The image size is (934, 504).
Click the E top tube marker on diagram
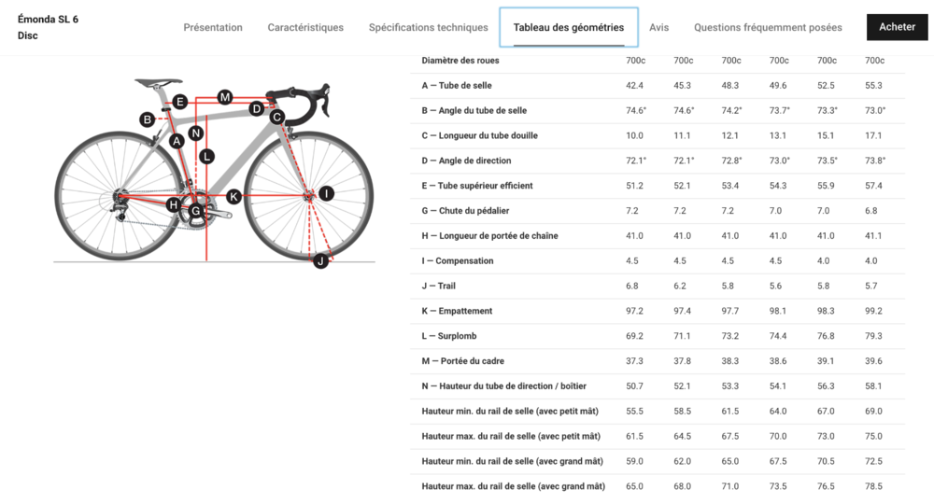click(x=179, y=102)
